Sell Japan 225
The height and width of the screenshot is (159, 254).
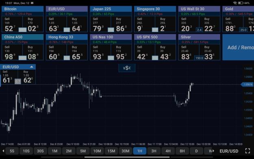coord(100,24)
